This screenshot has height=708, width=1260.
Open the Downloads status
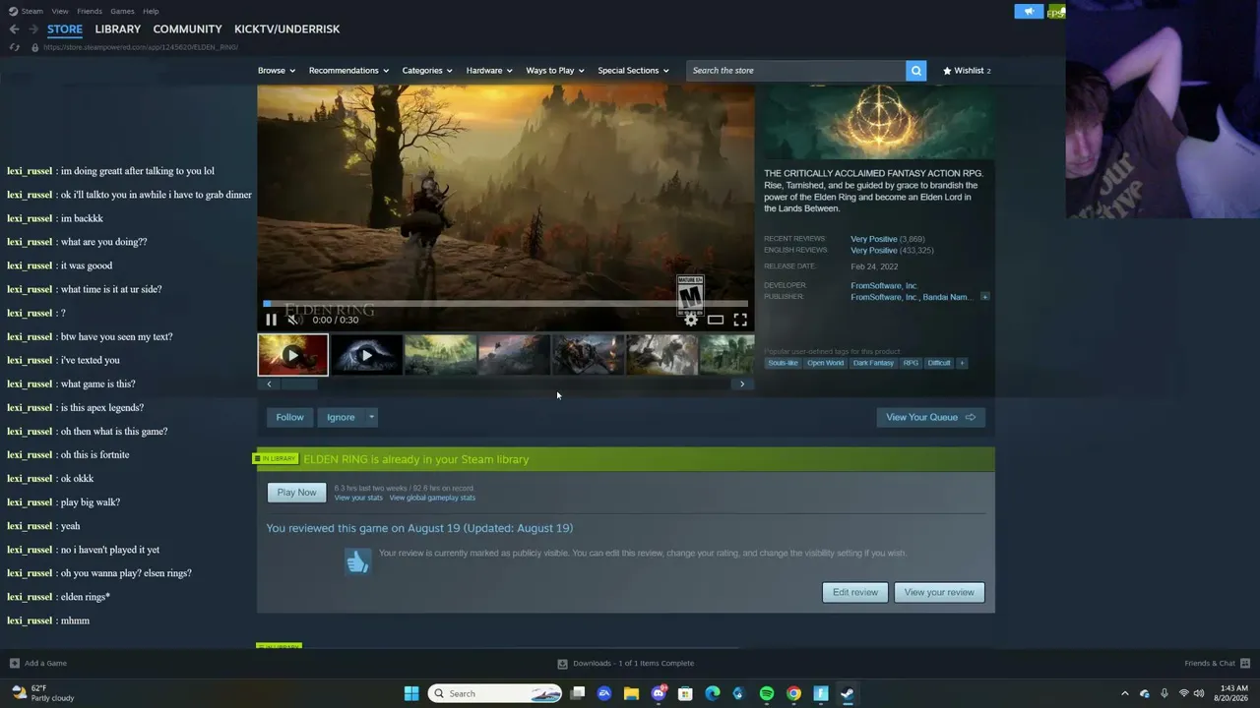point(626,664)
